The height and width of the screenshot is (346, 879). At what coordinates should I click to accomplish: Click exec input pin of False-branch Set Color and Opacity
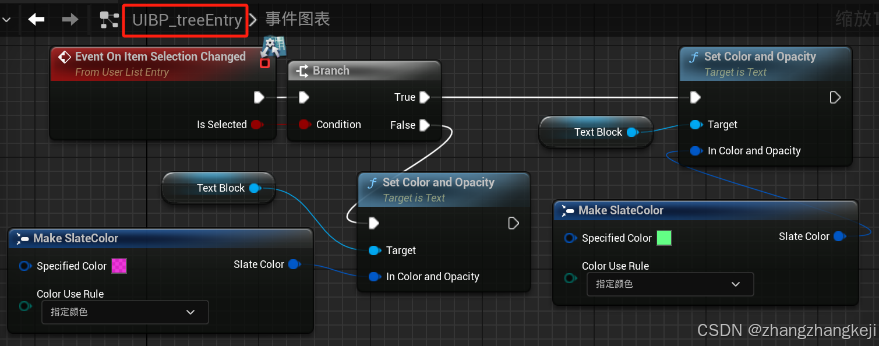373,223
